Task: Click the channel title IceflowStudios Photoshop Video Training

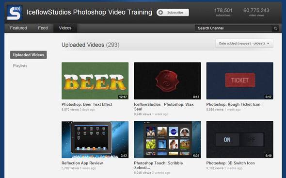Action: click(89, 12)
